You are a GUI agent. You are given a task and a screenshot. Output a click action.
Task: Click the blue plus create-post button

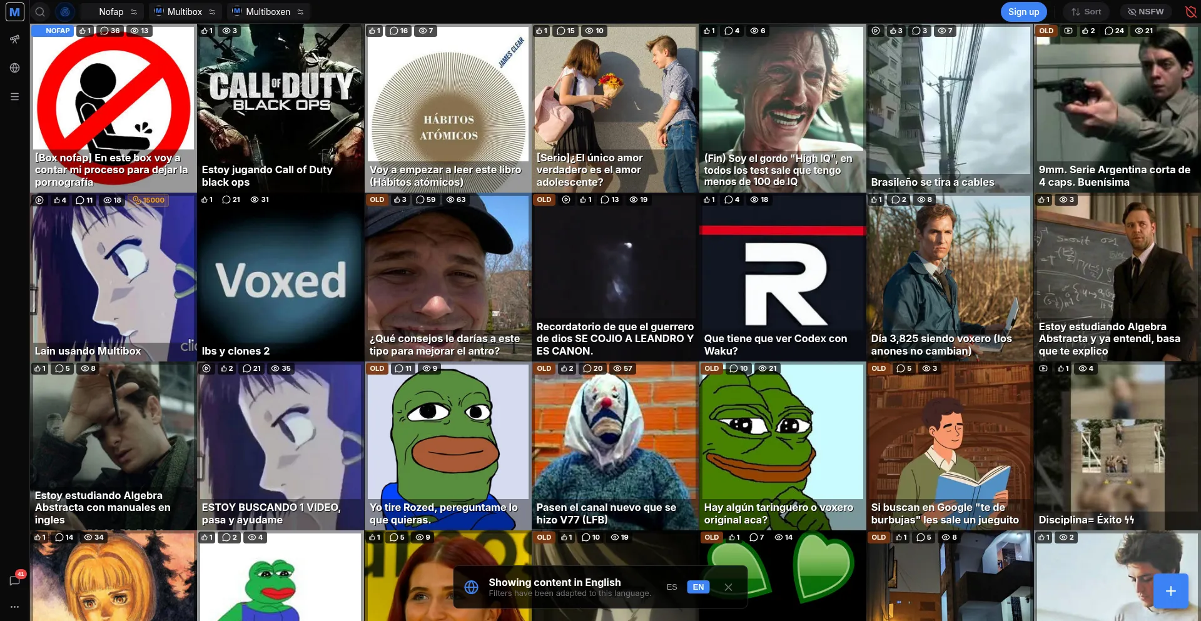pyautogui.click(x=1170, y=591)
